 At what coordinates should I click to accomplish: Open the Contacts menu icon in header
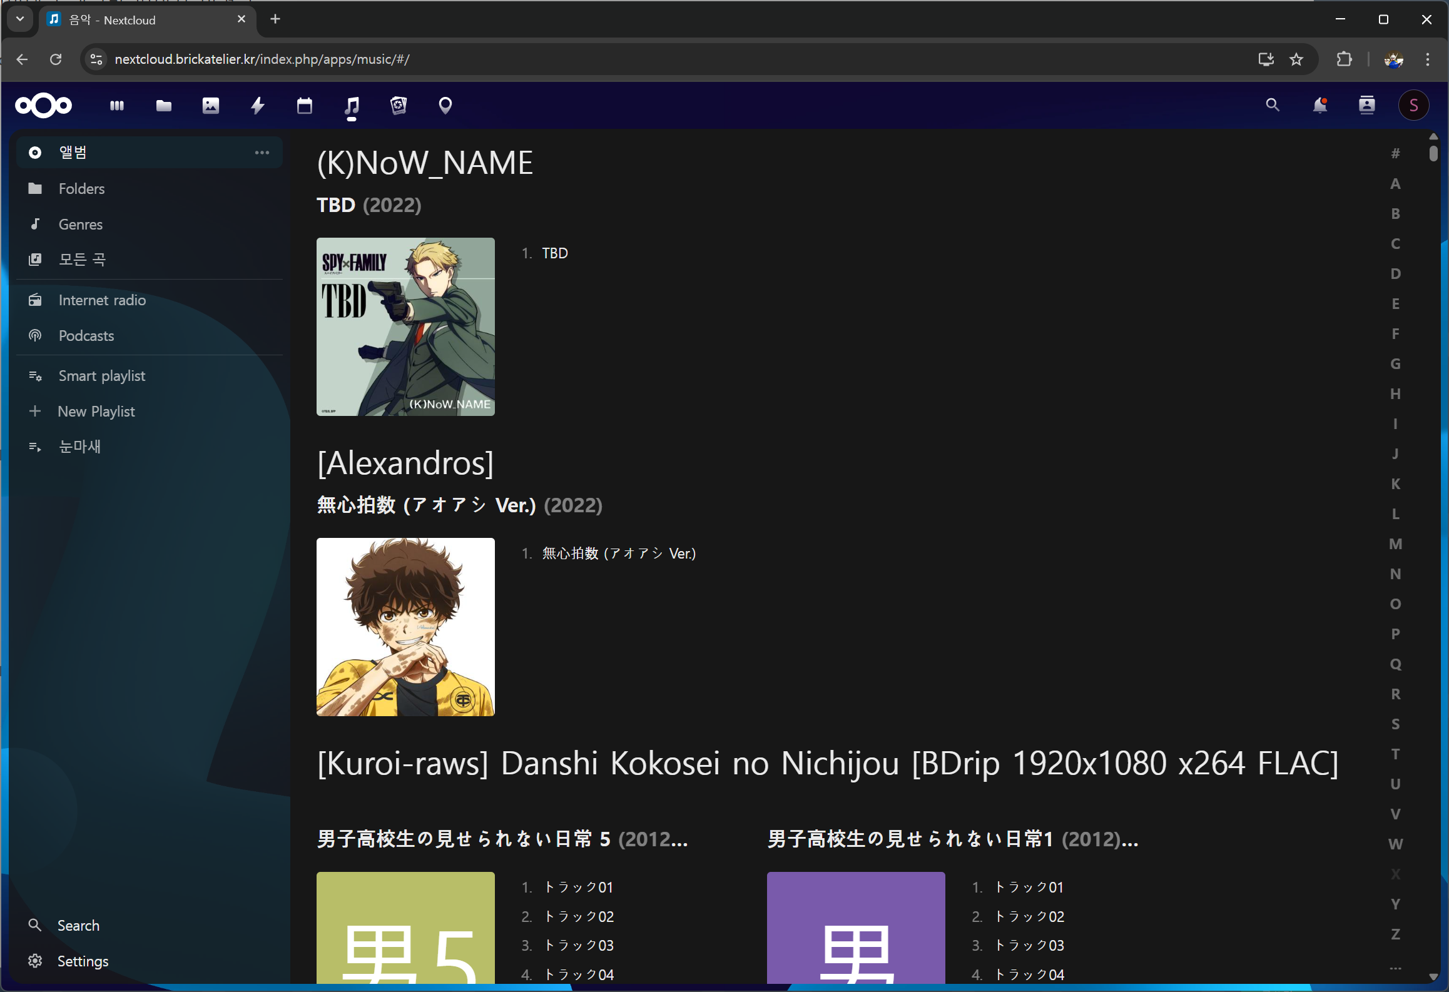[1367, 105]
